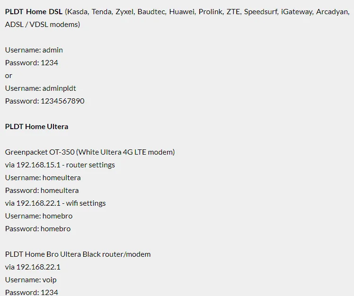The width and height of the screenshot is (354, 296).
Task: Click the 'Password: 1234567890' text
Action: pyautogui.click(x=44, y=101)
